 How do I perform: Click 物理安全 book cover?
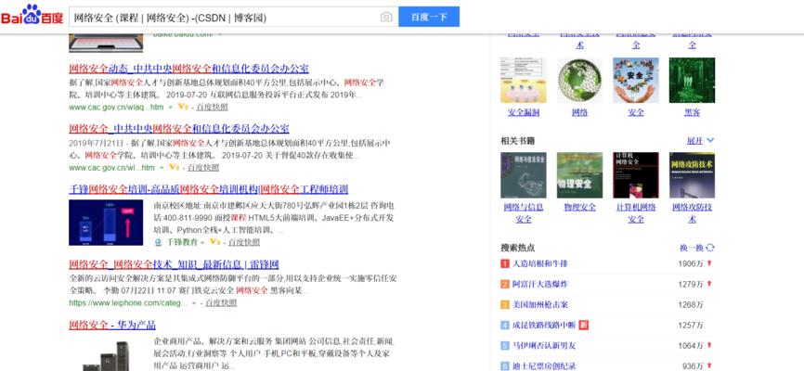point(580,175)
